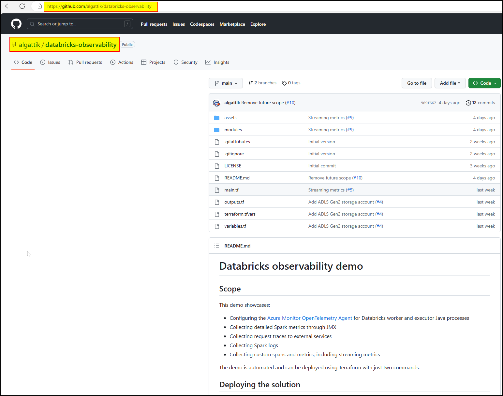The image size is (503, 396).
Task: Open the Actions tab
Action: [x=122, y=62]
